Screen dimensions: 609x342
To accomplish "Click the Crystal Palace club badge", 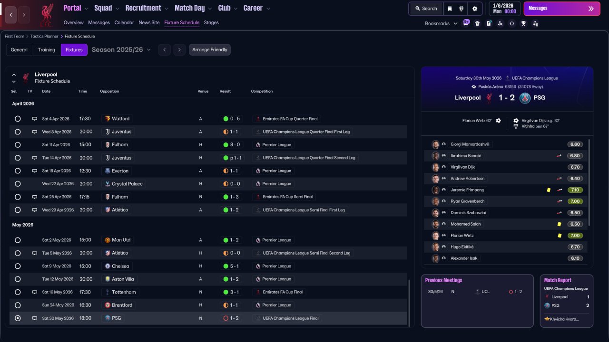I will pos(108,184).
